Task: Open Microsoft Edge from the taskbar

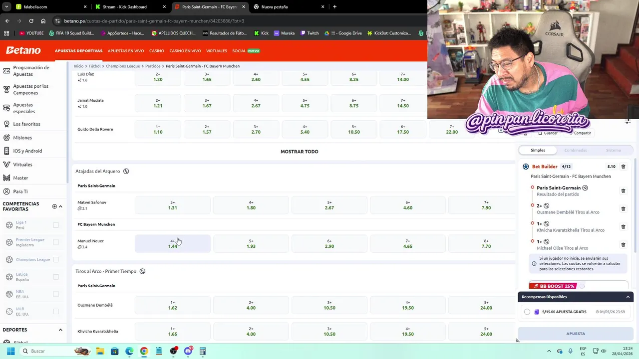Action: pyautogui.click(x=129, y=351)
